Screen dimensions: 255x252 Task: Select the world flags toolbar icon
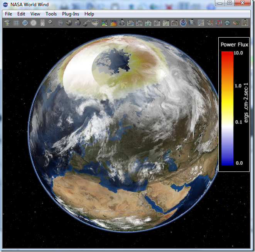coord(218,23)
